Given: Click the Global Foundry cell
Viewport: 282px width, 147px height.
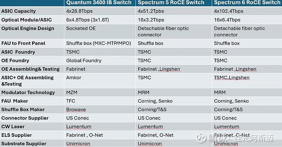Looking at the screenshot, I should coord(84,61).
